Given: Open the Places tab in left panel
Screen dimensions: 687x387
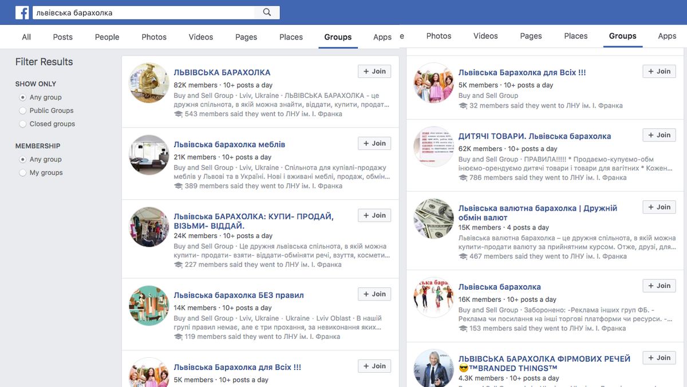Looking at the screenshot, I should tap(291, 37).
